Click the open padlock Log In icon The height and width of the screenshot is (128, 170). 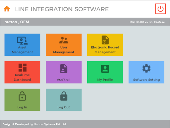(x=22, y=96)
